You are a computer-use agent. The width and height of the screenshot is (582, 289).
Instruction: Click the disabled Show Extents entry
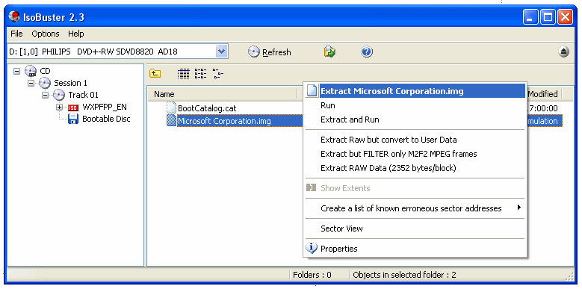coord(415,188)
